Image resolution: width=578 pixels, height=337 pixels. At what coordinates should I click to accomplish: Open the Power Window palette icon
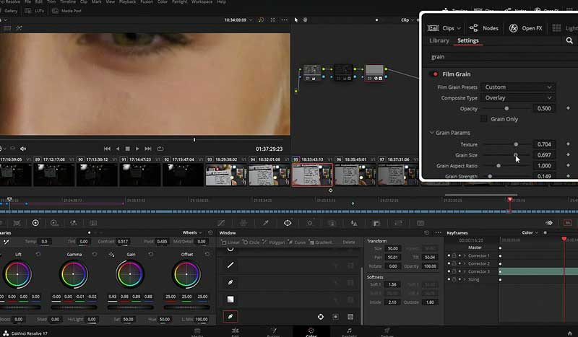(x=288, y=223)
